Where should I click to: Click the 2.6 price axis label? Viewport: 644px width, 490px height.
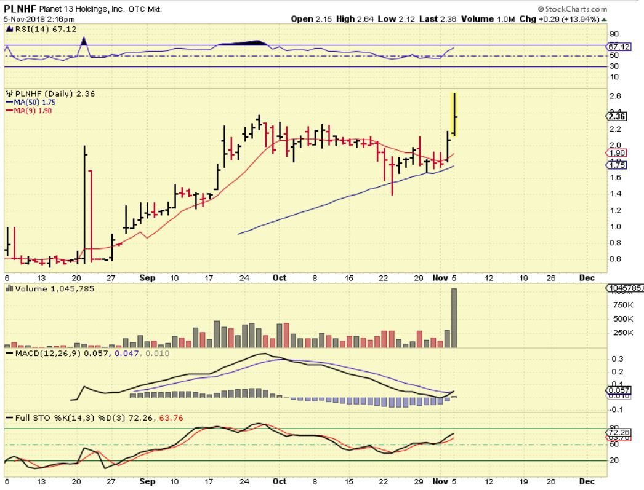click(615, 97)
